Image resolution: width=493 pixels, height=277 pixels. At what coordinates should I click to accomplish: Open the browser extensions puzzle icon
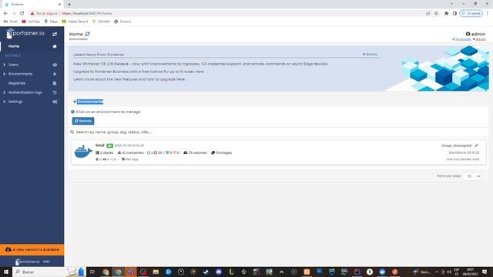[446, 14]
